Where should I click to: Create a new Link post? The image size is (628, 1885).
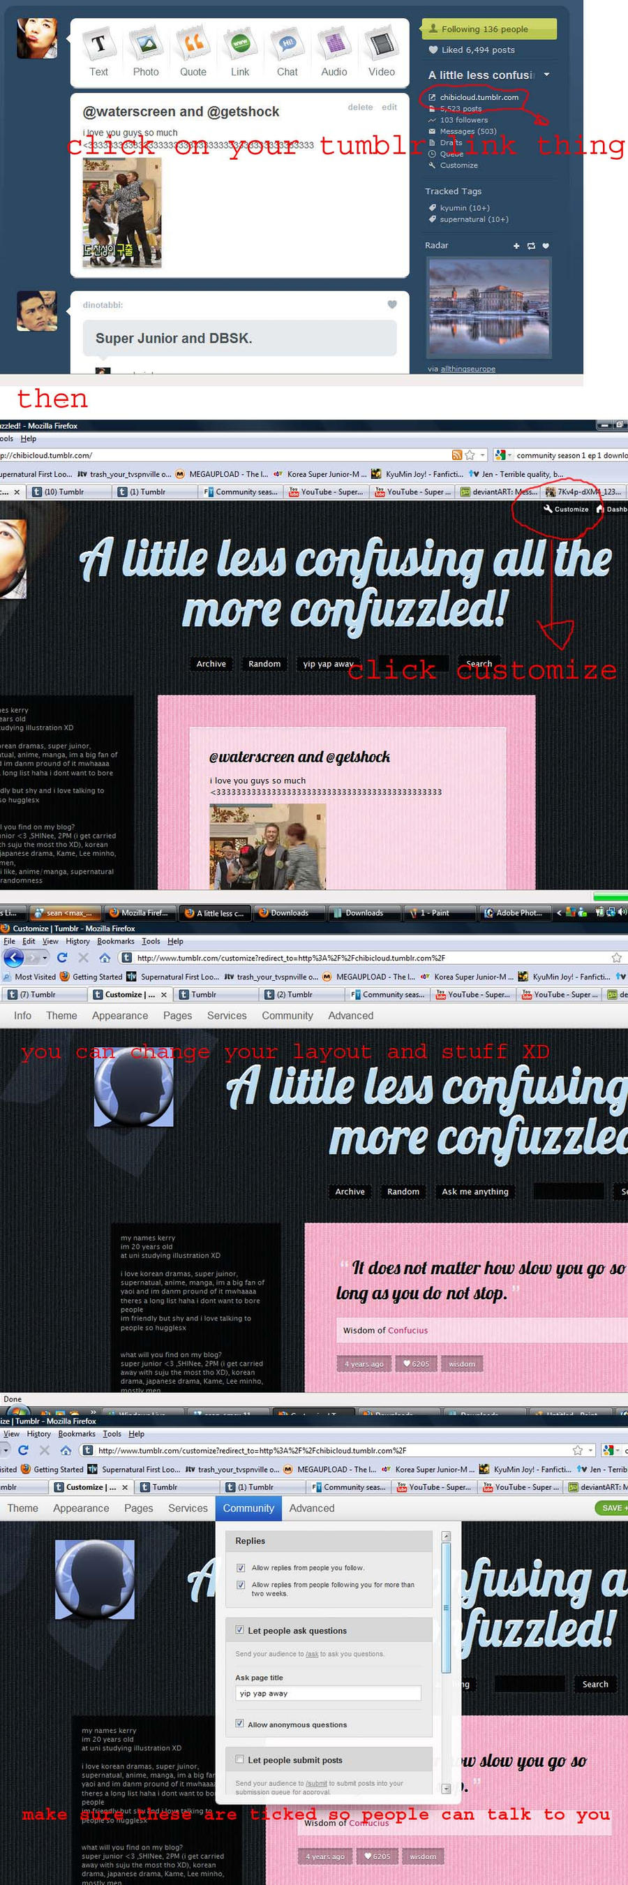(240, 52)
